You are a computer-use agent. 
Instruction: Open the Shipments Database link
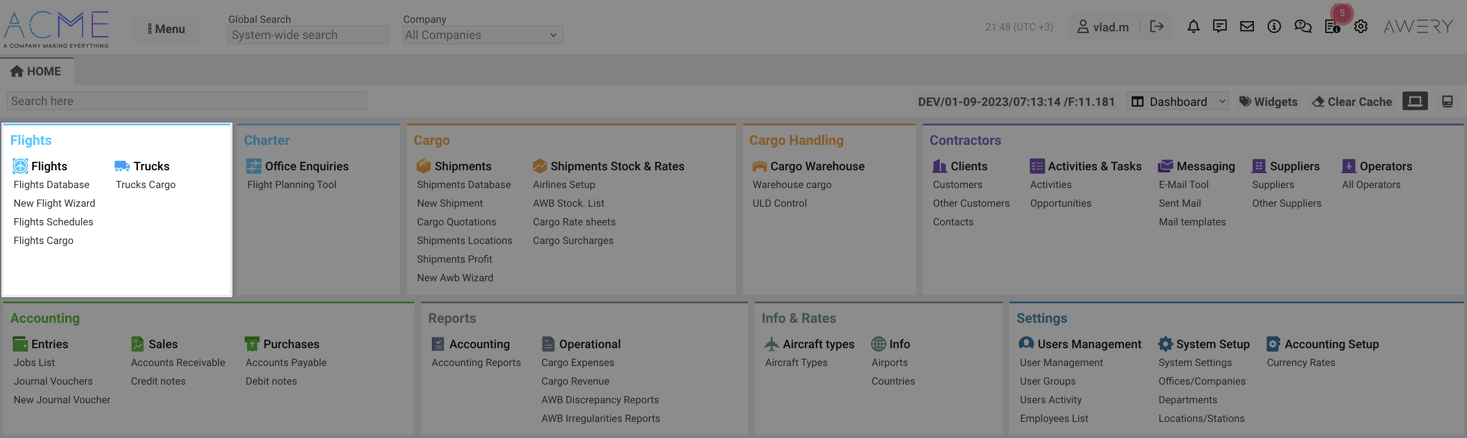click(463, 185)
